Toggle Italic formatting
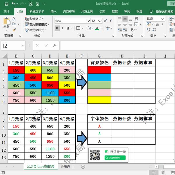 pyautogui.click(x=62, y=28)
